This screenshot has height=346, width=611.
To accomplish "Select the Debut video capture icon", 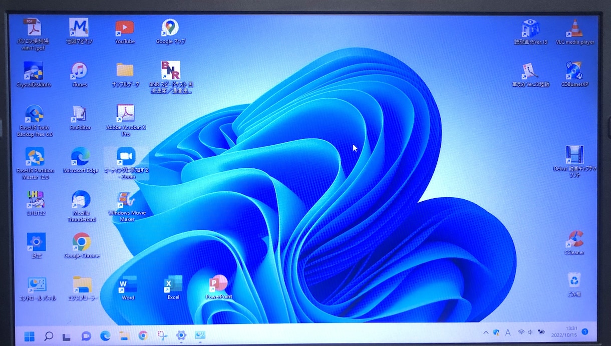I will [x=574, y=162].
